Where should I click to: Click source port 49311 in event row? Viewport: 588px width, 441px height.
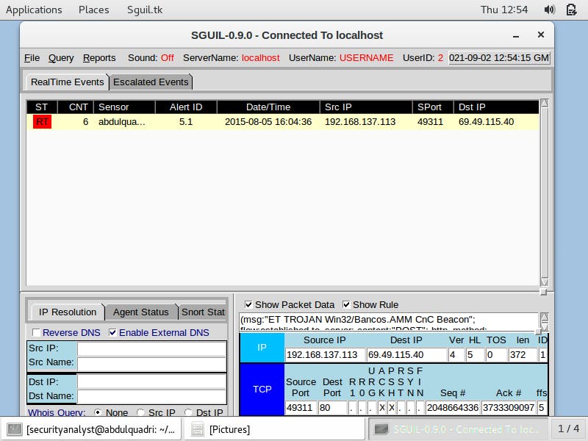[x=430, y=122]
